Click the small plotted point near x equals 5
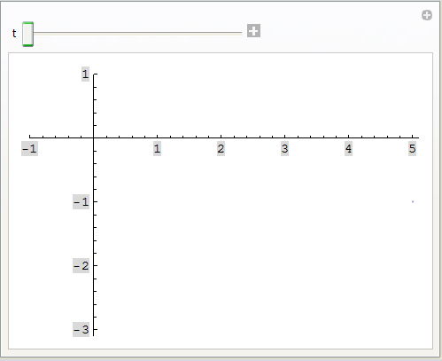This screenshot has width=442, height=361. coord(413,201)
